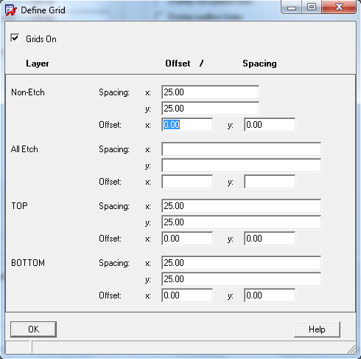Viewport: 361px width, 359px height.
Task: Select the TOP Offset x field
Action: click(187, 239)
